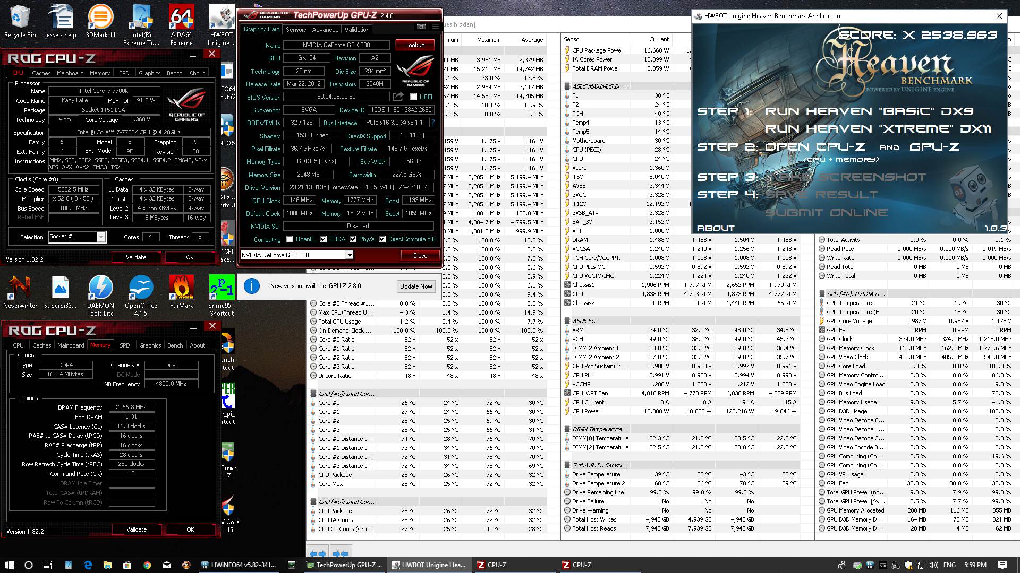
Task: Open the prime95 shortcut icon
Action: pos(222,296)
